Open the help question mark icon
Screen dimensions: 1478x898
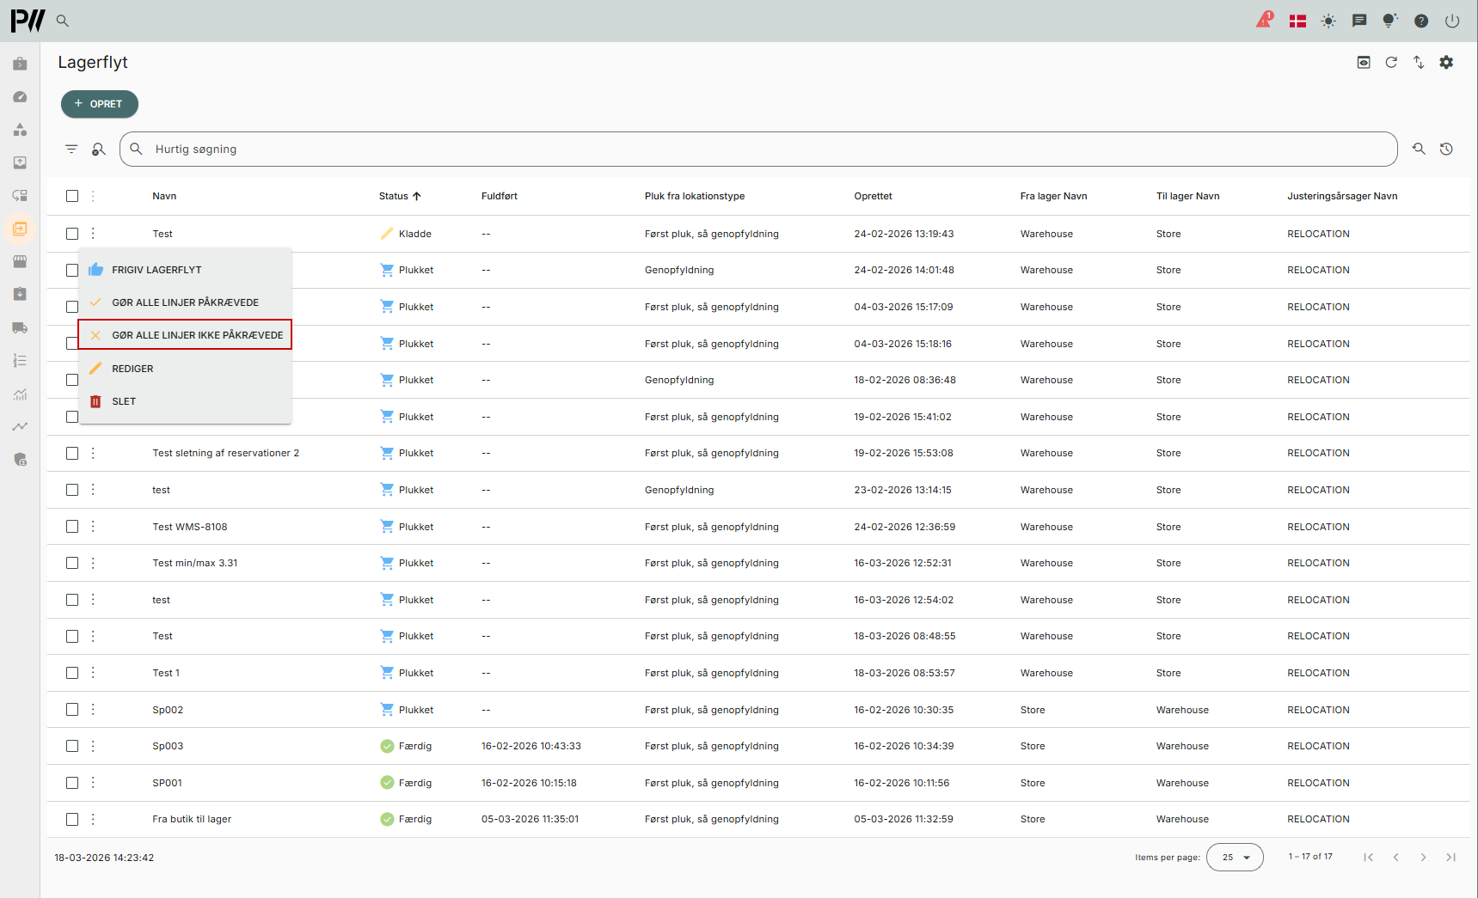coord(1421,21)
